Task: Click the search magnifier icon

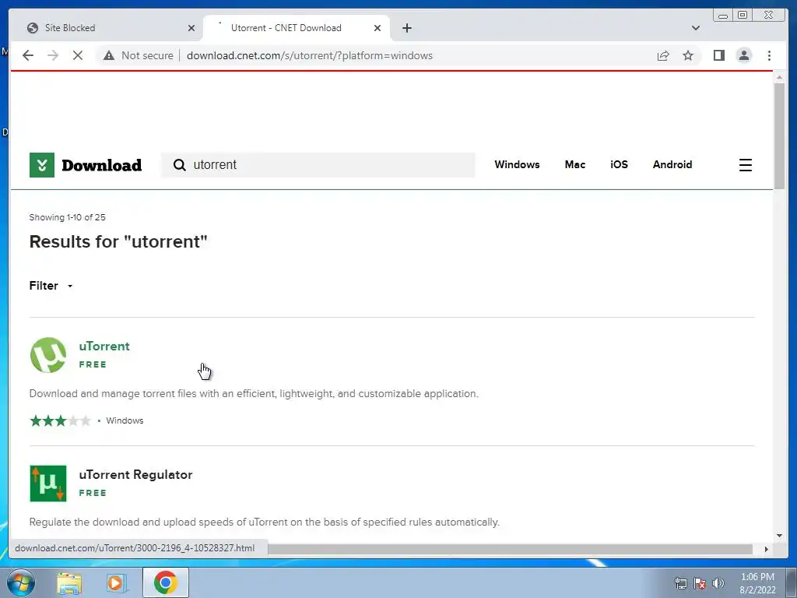Action: click(x=180, y=165)
